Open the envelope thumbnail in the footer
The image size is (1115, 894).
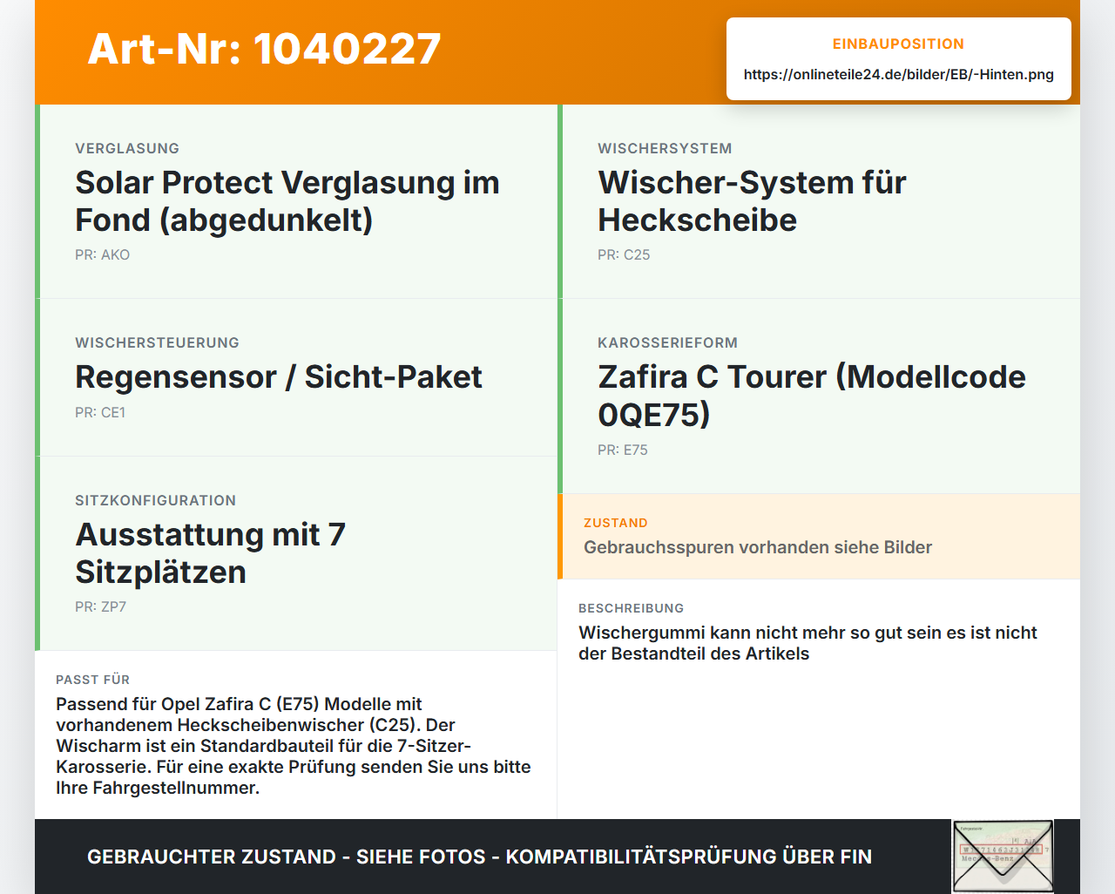[x=1003, y=857]
